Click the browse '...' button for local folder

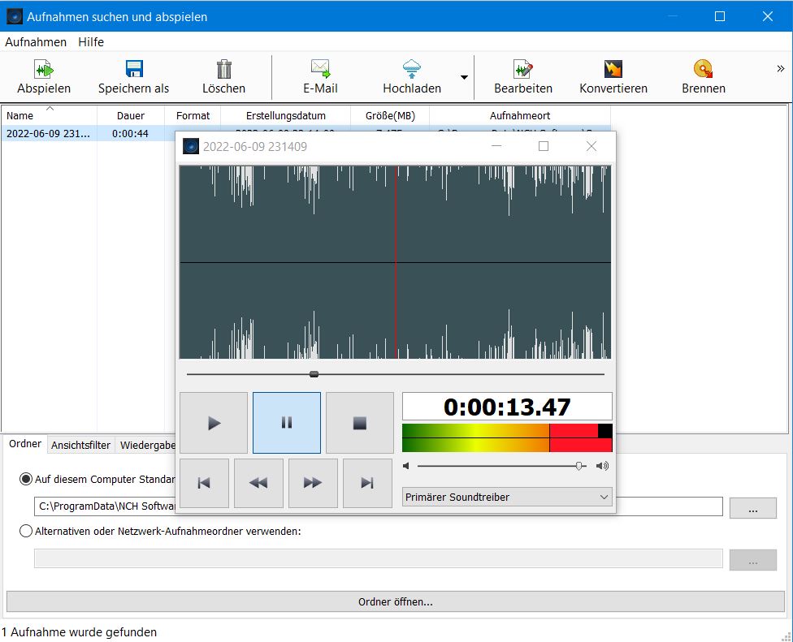tap(752, 508)
